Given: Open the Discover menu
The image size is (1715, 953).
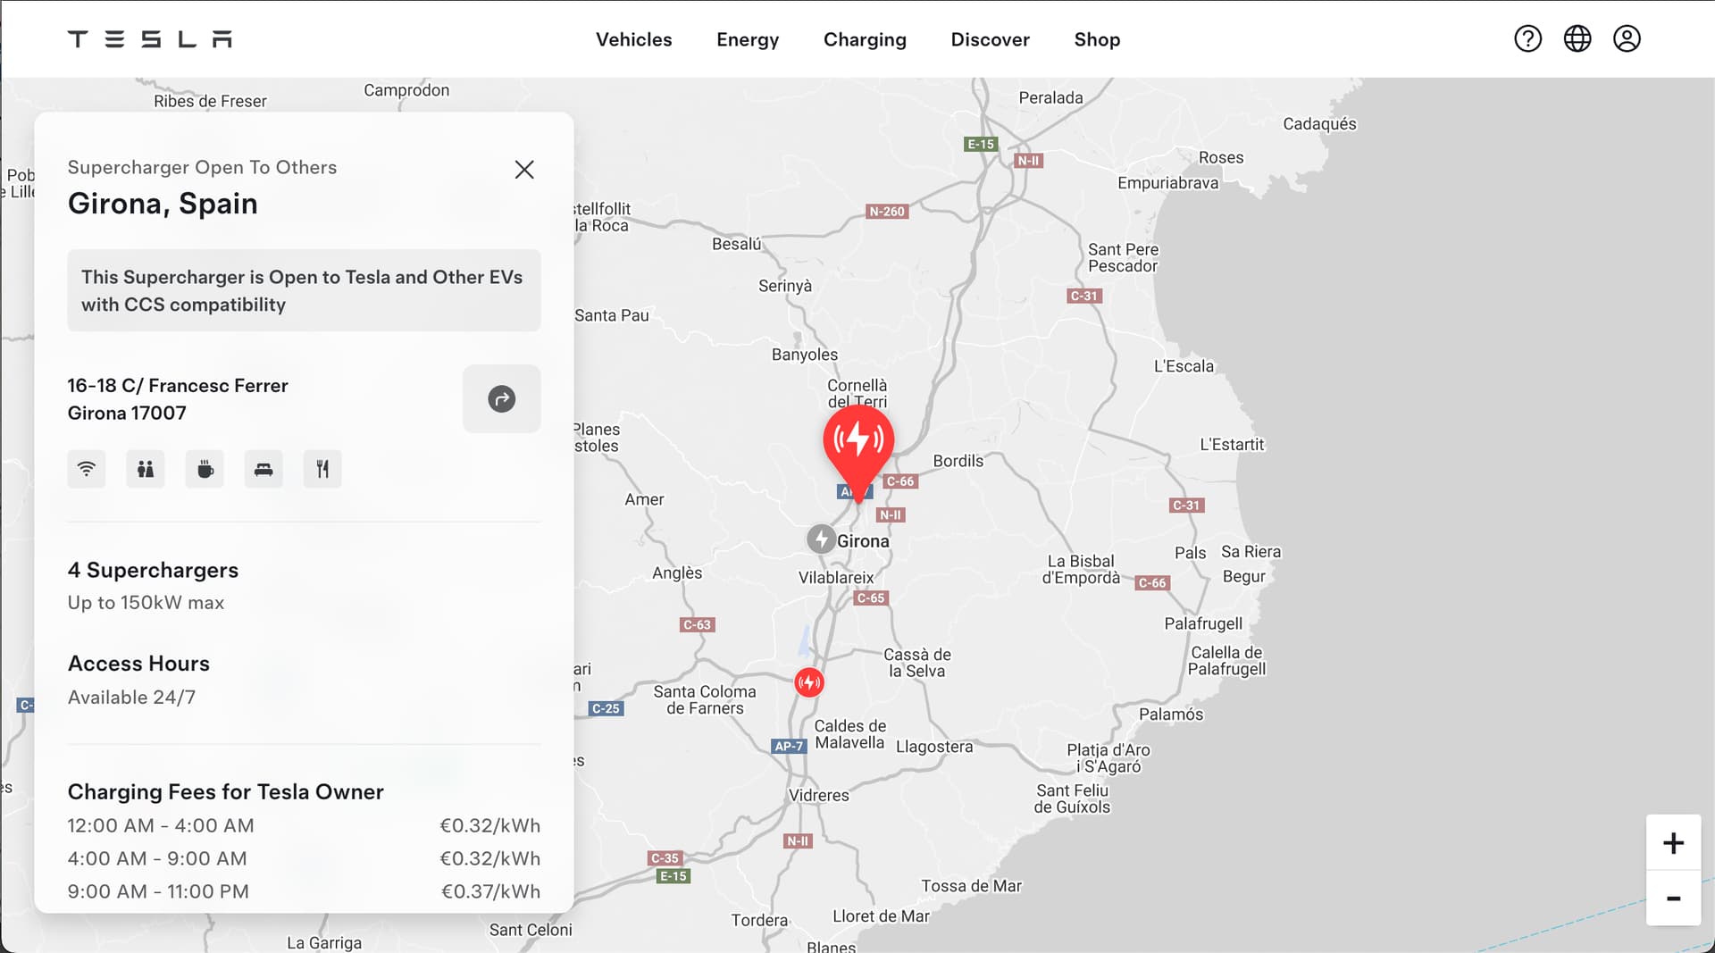Looking at the screenshot, I should 990,39.
